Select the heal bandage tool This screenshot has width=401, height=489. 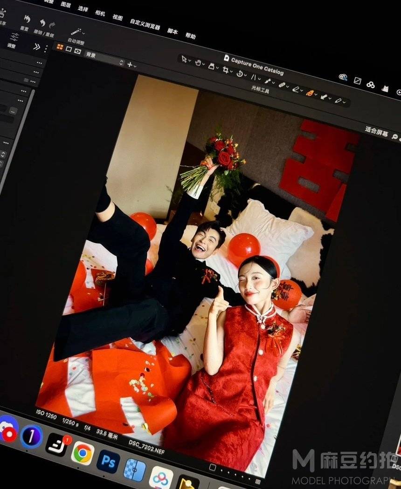point(282,85)
